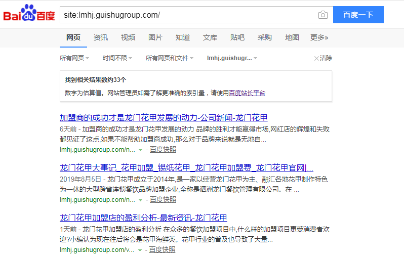The height and width of the screenshot is (259, 404).
Task: Open result 加盟商的成功才是龙门花甲发展的动力
Action: 164,118
